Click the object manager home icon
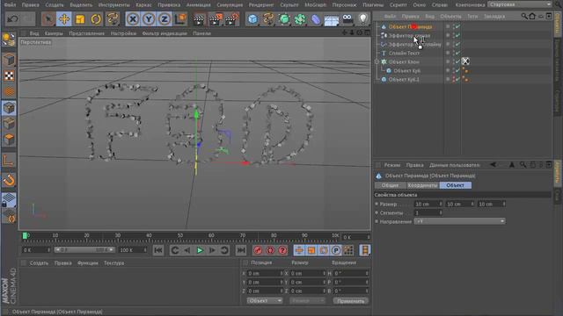The image size is (563, 316). pos(532,16)
